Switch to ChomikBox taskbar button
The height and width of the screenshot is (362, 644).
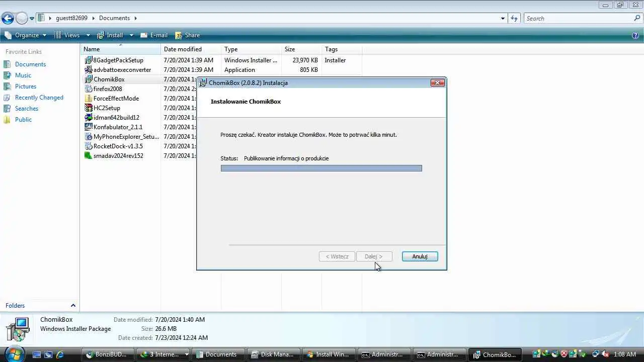[494, 354]
